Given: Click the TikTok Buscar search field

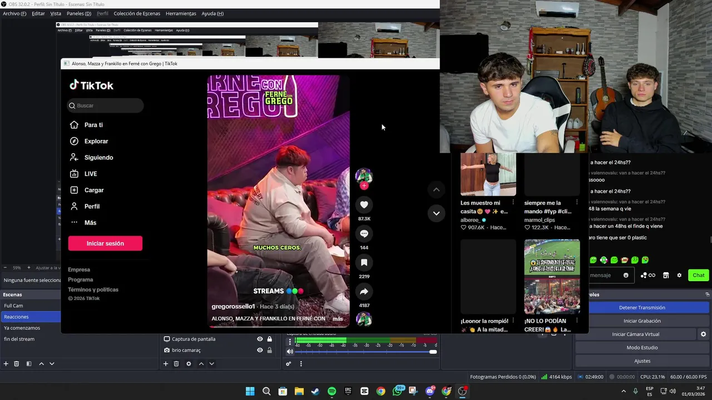Looking at the screenshot, I should tap(105, 106).
